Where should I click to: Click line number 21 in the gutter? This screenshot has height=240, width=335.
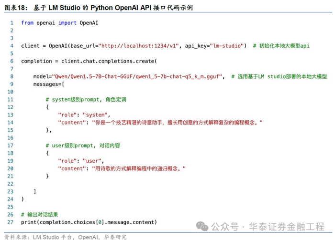click(x=10, y=176)
